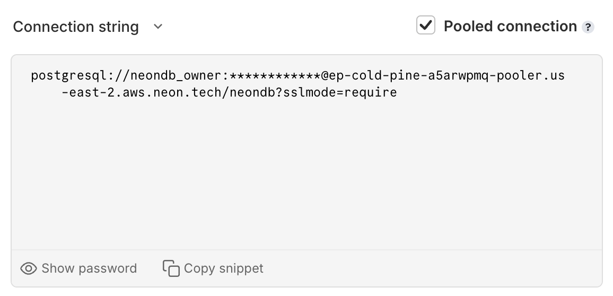
Task: Click the Copy snippet text button
Action: [224, 268]
